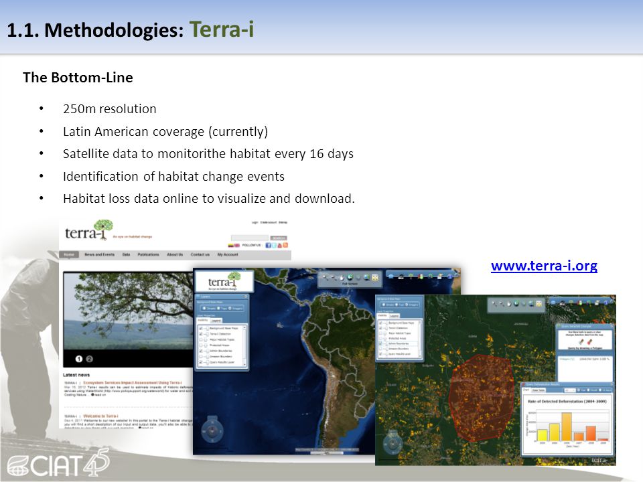The width and height of the screenshot is (643, 482).
Task: Click the Home tab on terra-i website
Action: (69, 254)
